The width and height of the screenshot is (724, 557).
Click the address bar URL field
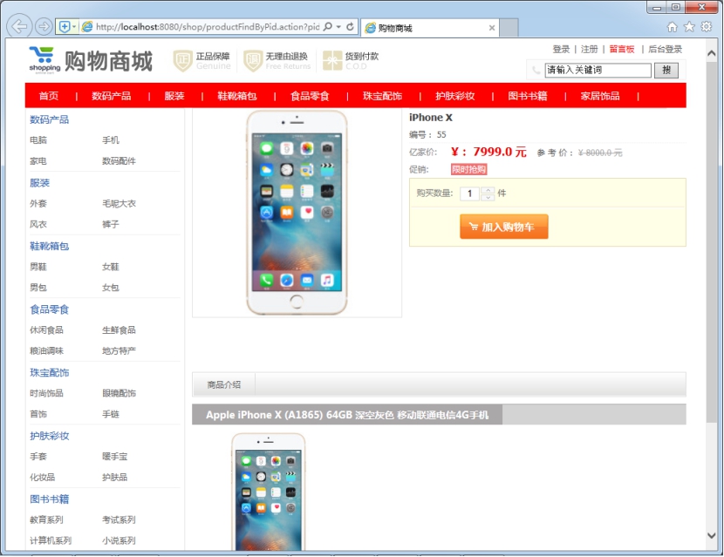coord(207,27)
